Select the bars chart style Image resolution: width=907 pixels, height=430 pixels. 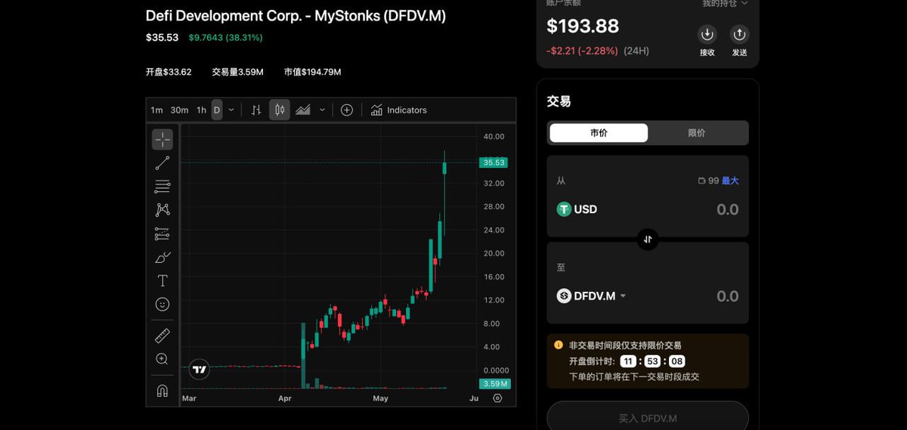click(x=256, y=110)
